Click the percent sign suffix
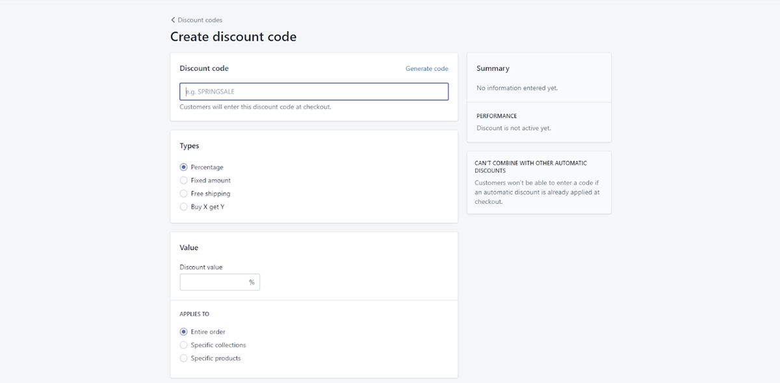The height and width of the screenshot is (383, 780). click(x=252, y=282)
